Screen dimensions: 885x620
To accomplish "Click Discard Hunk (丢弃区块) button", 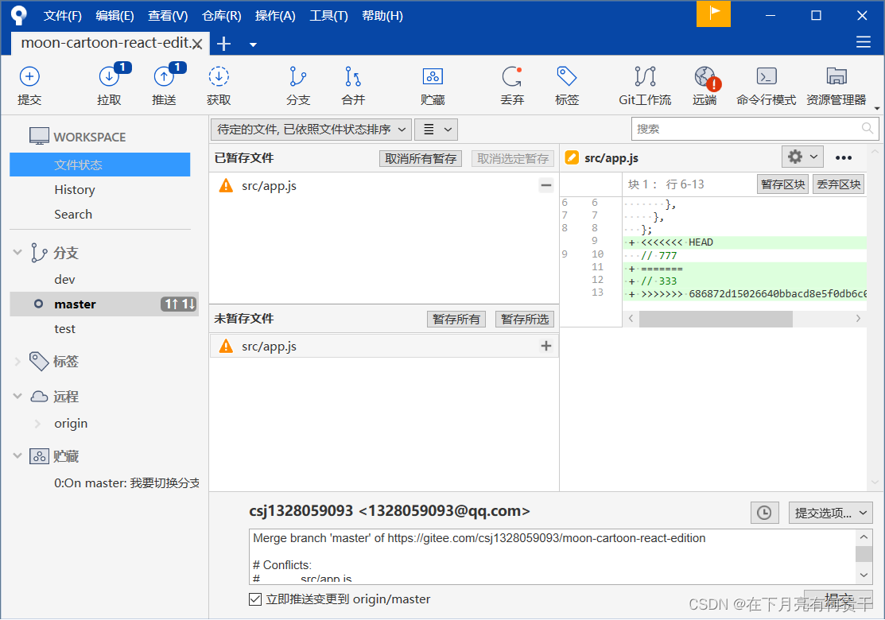I will [x=838, y=184].
